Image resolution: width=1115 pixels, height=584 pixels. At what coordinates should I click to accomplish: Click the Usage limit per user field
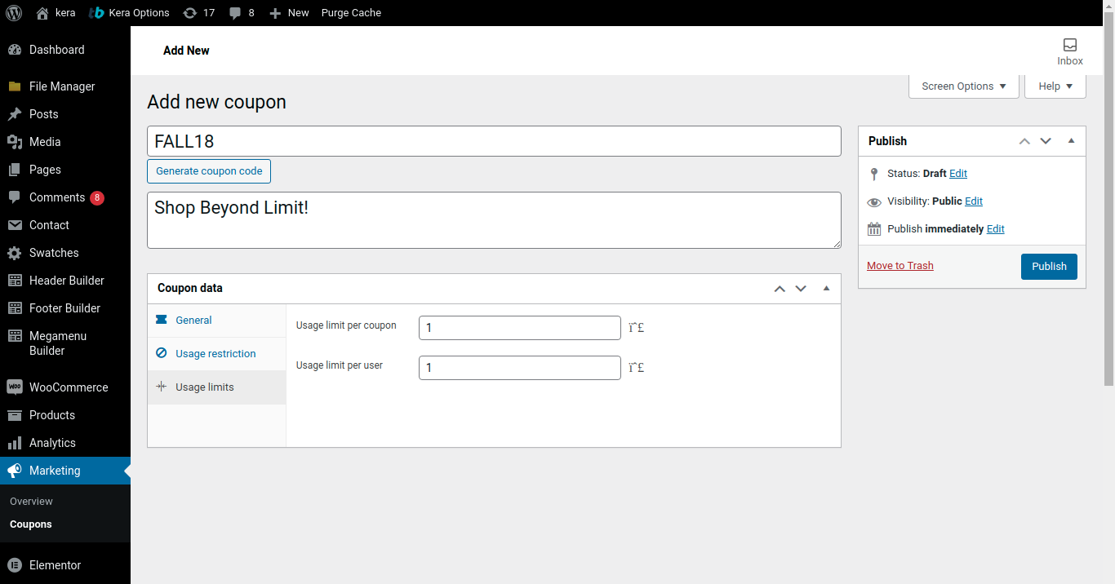[520, 368]
